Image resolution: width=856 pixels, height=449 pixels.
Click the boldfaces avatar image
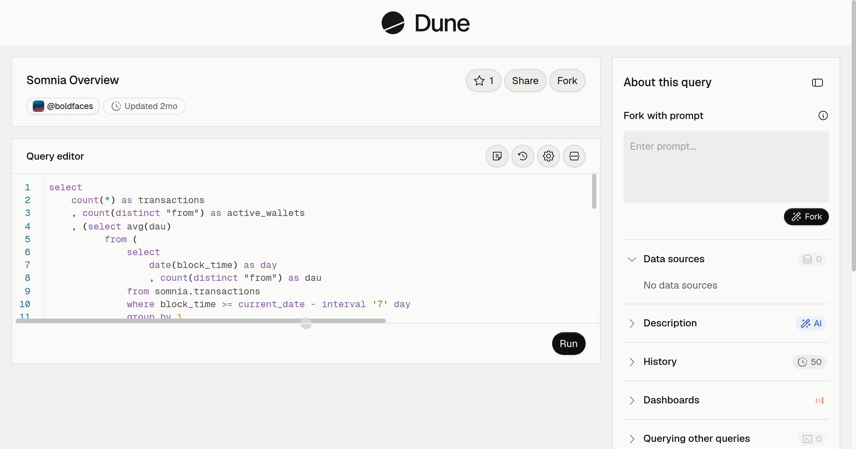38,106
